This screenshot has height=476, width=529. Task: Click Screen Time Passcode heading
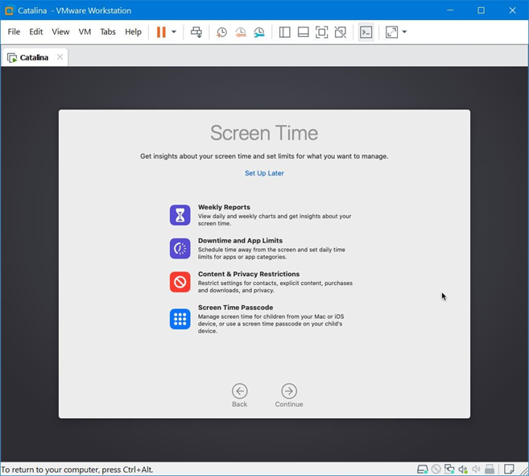click(235, 308)
